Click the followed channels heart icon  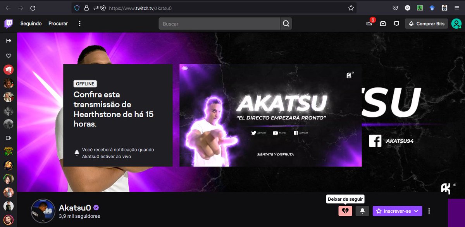[9, 56]
